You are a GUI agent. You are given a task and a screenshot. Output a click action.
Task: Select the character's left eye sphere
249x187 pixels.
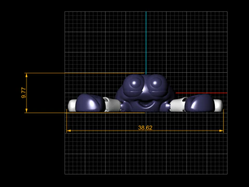(x=134, y=83)
